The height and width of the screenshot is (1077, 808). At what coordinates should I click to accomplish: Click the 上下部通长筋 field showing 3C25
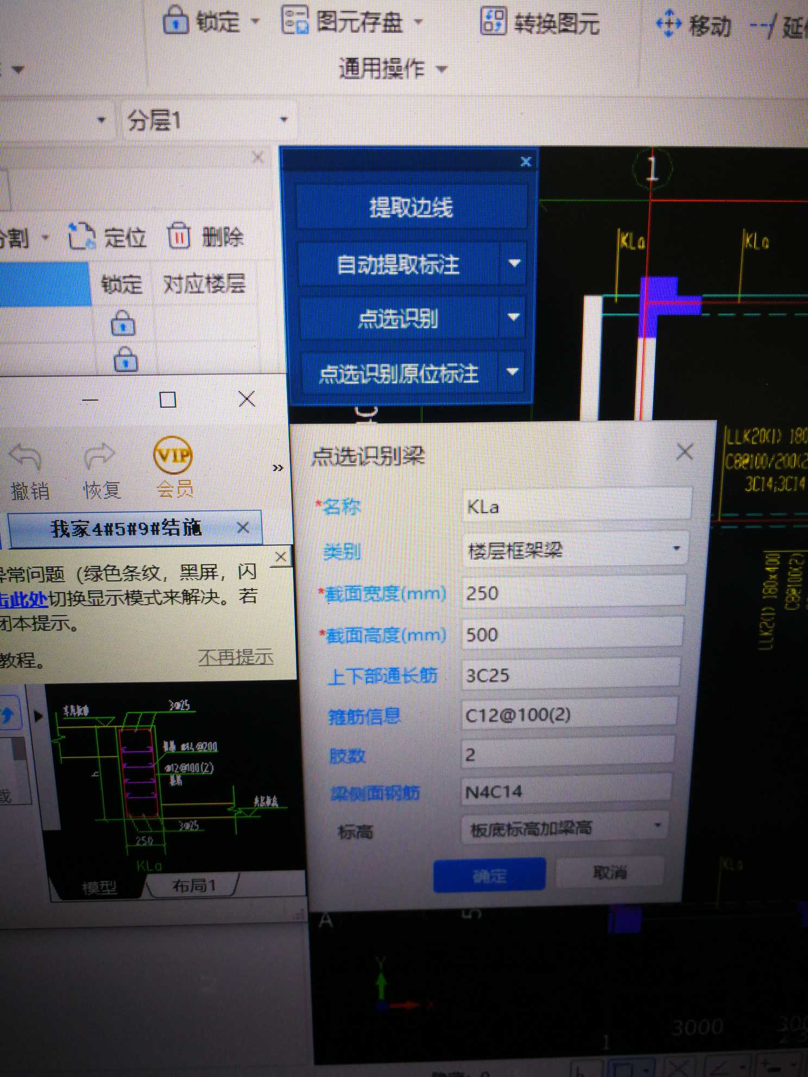570,674
